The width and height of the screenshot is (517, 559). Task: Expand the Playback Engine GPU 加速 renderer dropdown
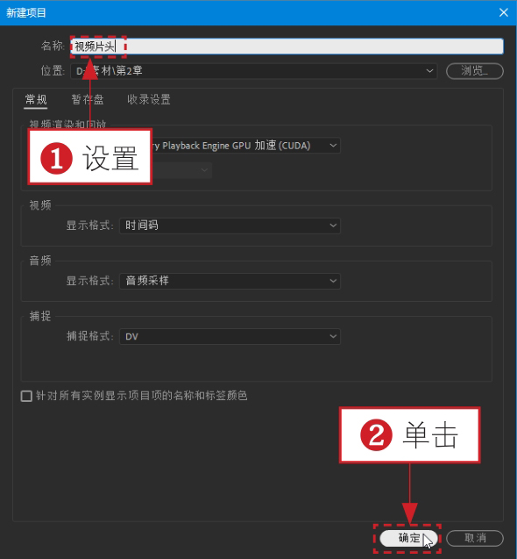[245, 146]
